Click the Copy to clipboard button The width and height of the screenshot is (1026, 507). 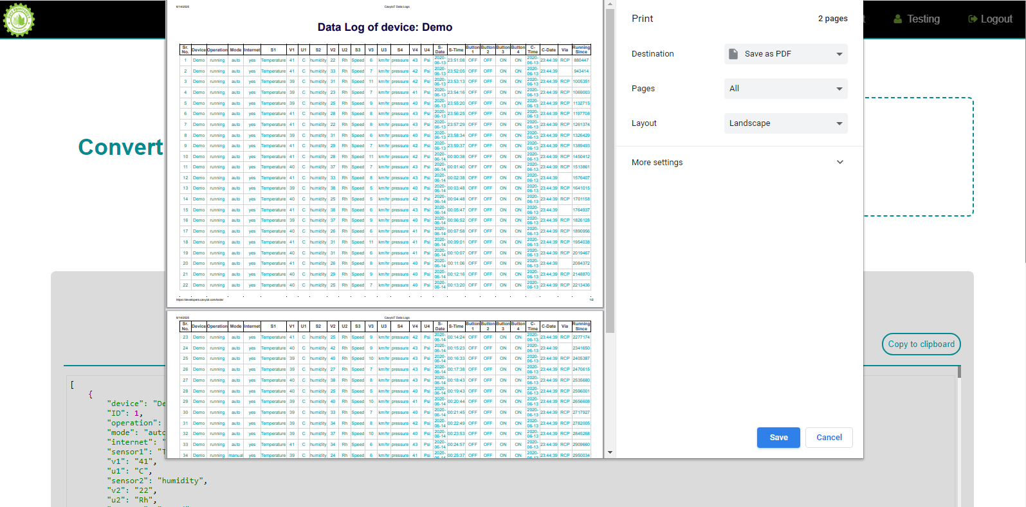pos(921,344)
